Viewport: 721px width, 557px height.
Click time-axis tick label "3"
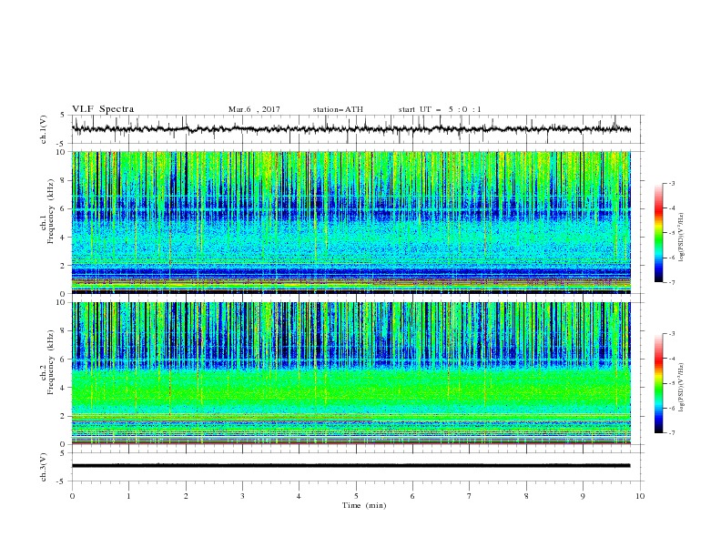(242, 496)
